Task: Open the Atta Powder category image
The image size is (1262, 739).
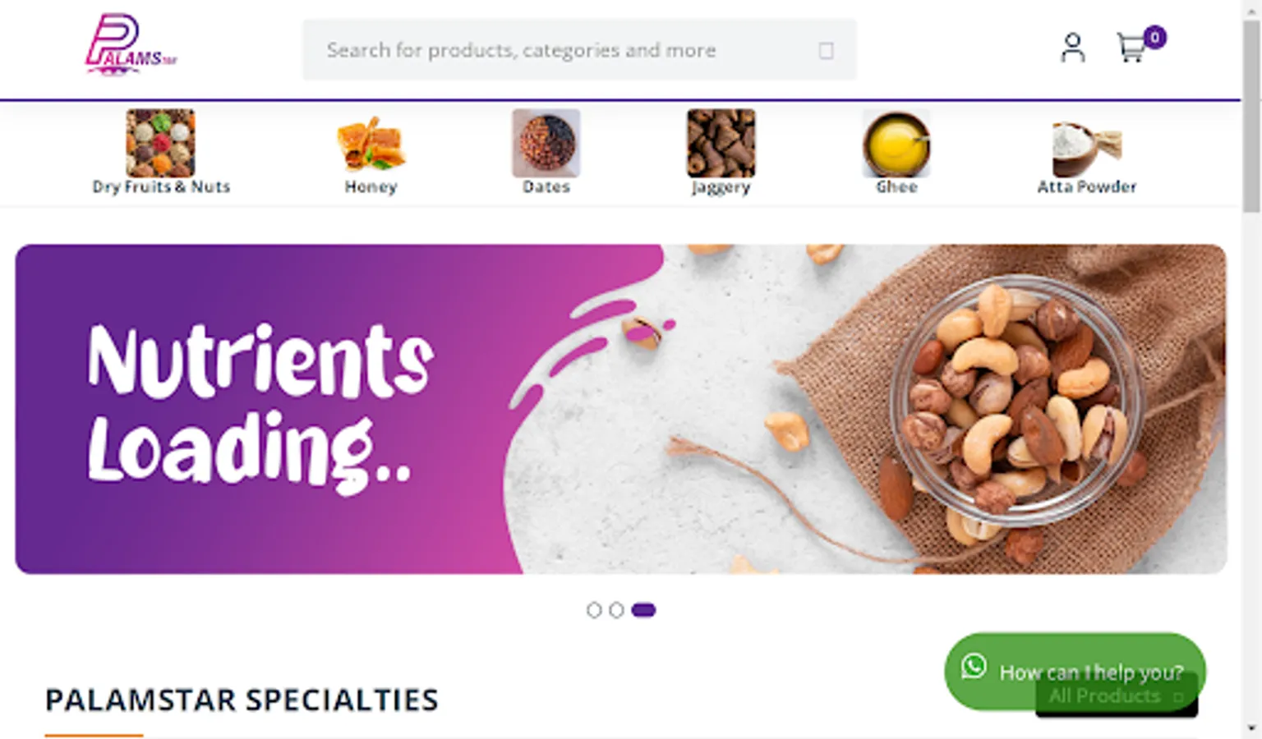Action: 1087,143
